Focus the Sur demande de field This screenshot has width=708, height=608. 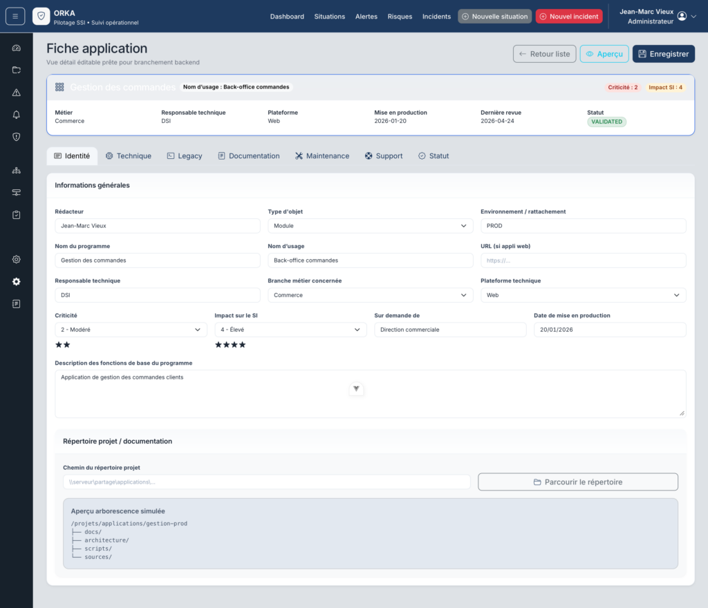pyautogui.click(x=450, y=330)
